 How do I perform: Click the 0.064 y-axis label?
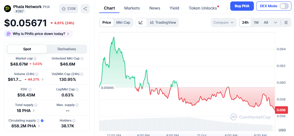click(281, 49)
